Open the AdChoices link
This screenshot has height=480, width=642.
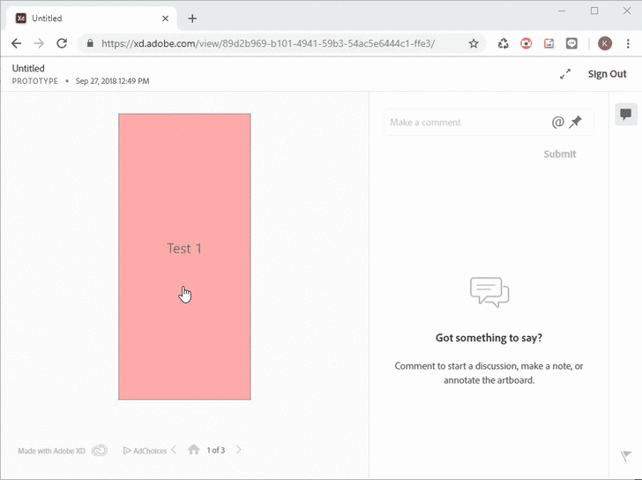[145, 451]
